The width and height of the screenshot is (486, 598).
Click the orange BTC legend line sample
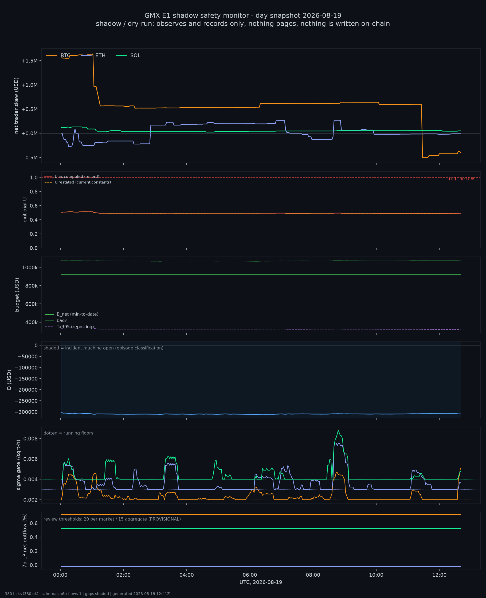51,56
